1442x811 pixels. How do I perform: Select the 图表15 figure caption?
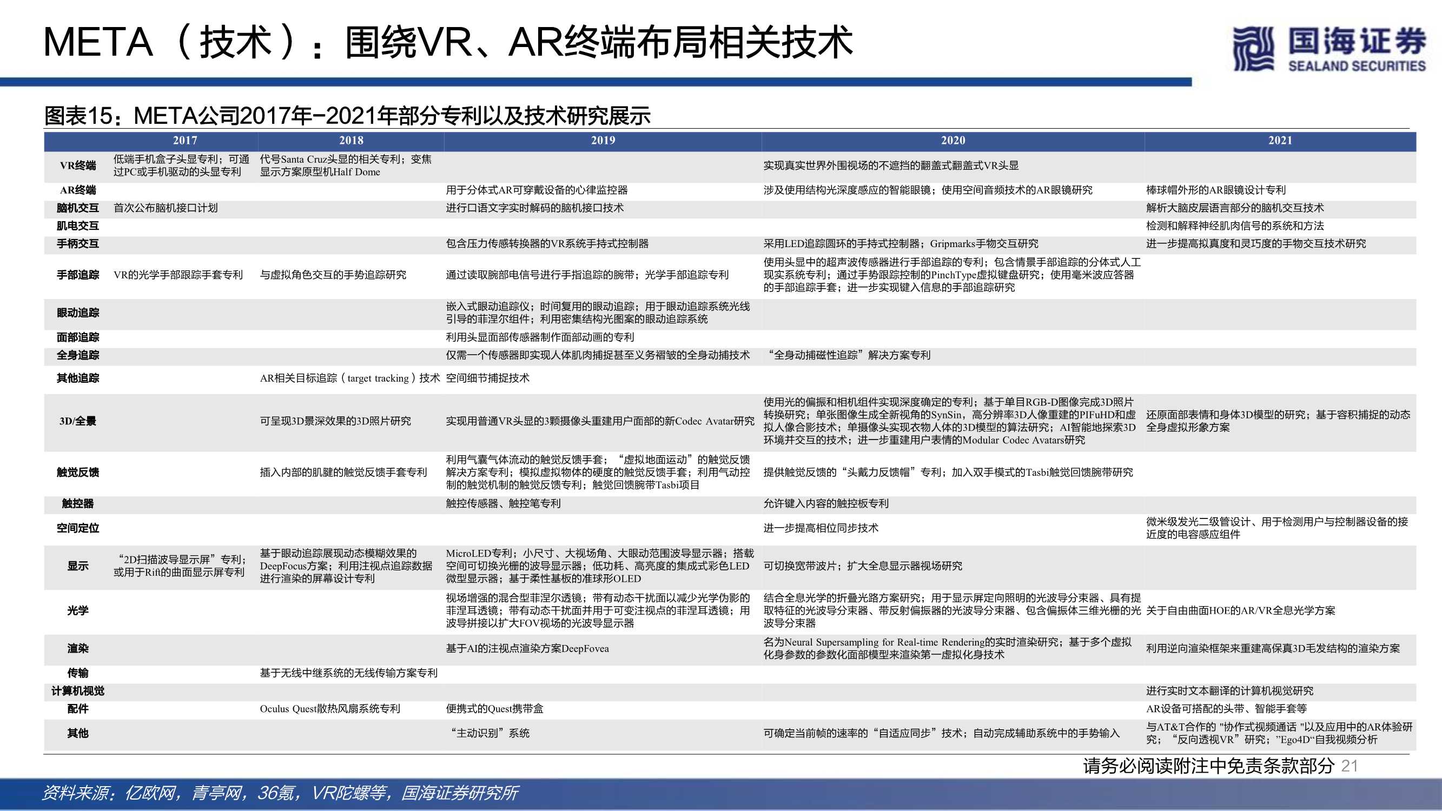[x=347, y=116]
